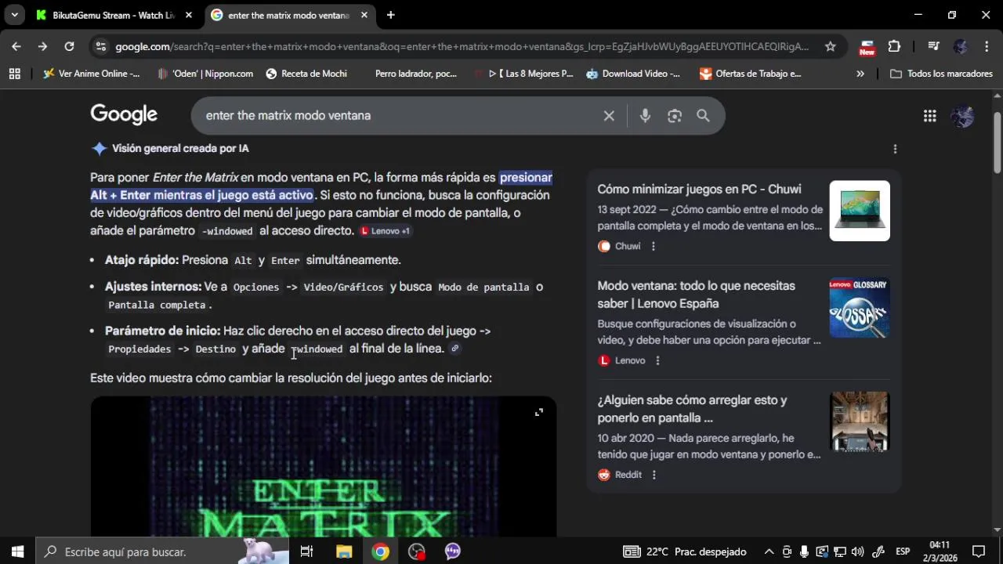The height and width of the screenshot is (564, 1003).
Task: Open the bookmarks bar apps grid
Action: [14, 74]
